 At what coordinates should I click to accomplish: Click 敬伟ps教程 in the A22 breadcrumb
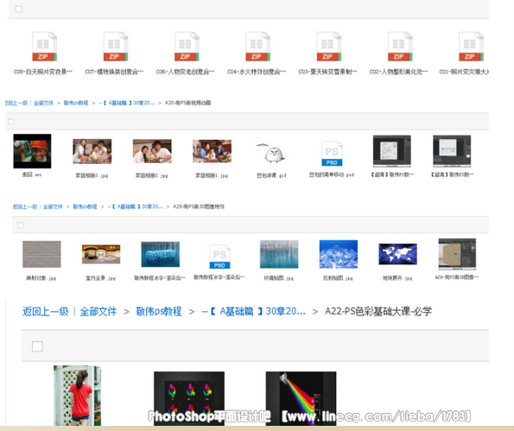159,311
